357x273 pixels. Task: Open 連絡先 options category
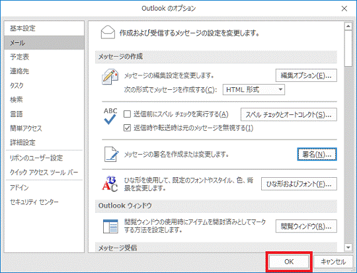tap(44, 71)
